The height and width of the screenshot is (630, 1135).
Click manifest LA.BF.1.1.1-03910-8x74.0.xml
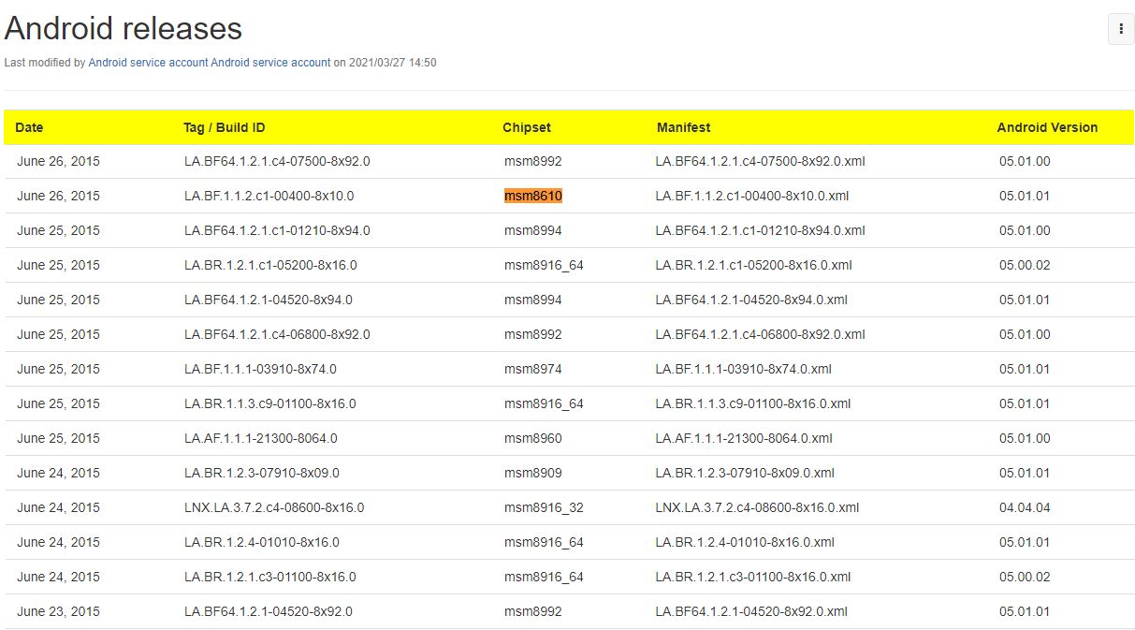click(x=743, y=369)
